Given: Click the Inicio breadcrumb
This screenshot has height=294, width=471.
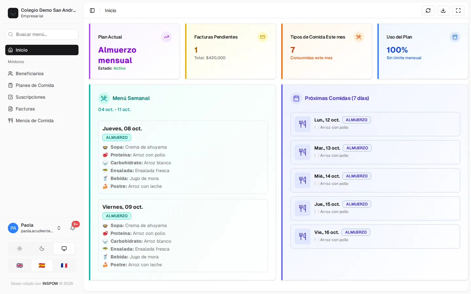Looking at the screenshot, I should (x=111, y=10).
